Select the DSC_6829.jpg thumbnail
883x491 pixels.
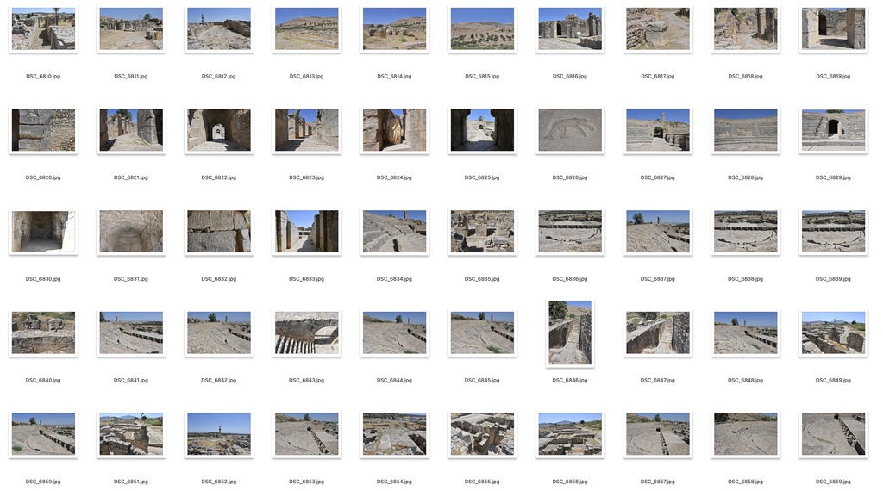pos(834,130)
